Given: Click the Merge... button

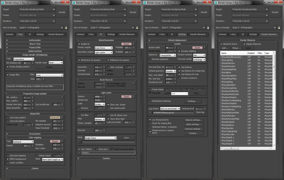Looking at the screenshot, I should point(236,48).
